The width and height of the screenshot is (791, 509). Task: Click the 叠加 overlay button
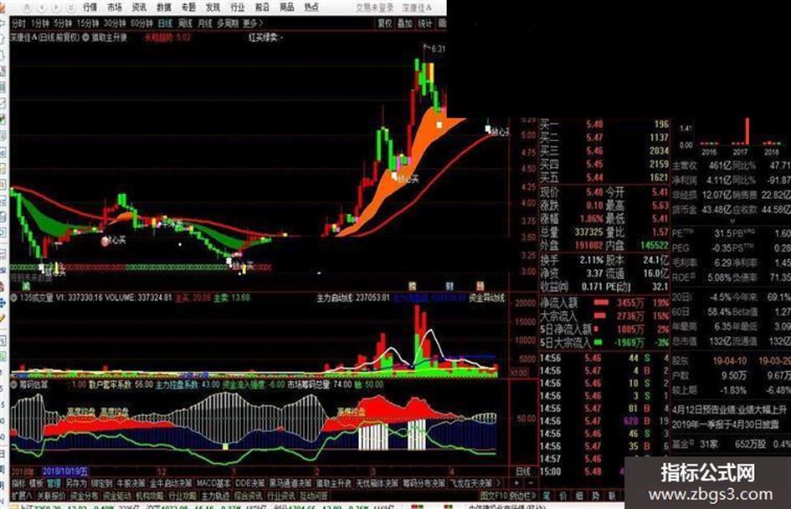point(405,23)
